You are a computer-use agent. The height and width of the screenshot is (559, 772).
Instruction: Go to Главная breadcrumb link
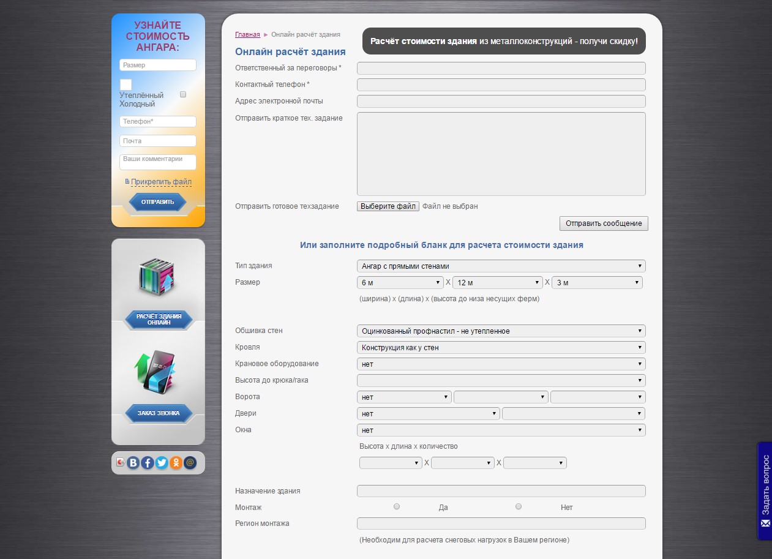[247, 34]
